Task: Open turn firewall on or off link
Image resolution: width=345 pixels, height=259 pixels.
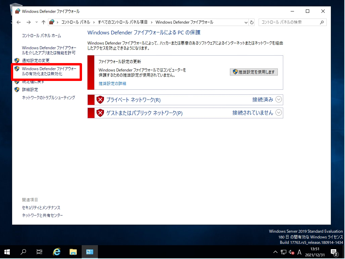Action: 49,71
